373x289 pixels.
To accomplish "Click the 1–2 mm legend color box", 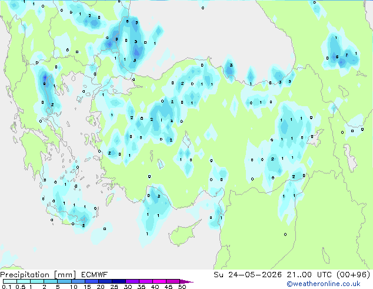I will coord(37,281).
